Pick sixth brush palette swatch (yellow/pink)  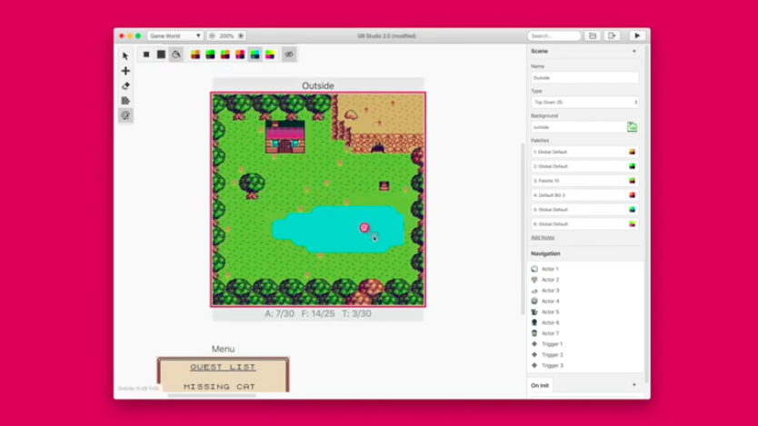(270, 54)
